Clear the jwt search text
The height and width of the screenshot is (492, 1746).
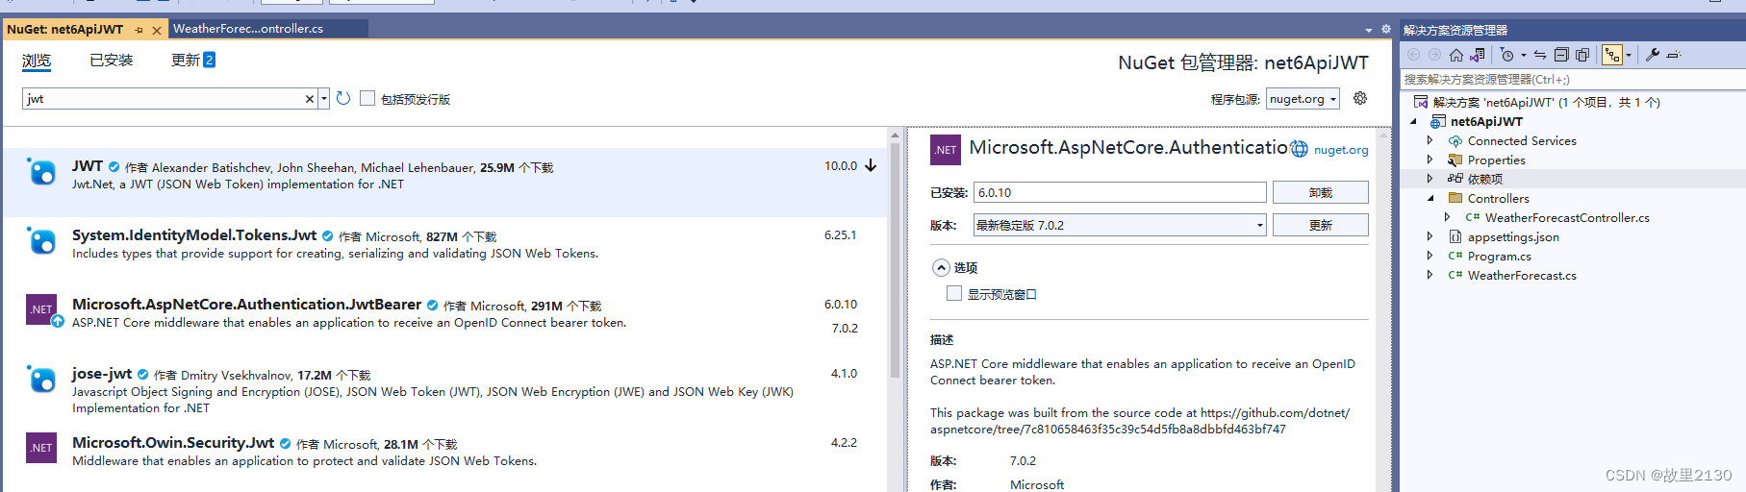[x=309, y=99]
